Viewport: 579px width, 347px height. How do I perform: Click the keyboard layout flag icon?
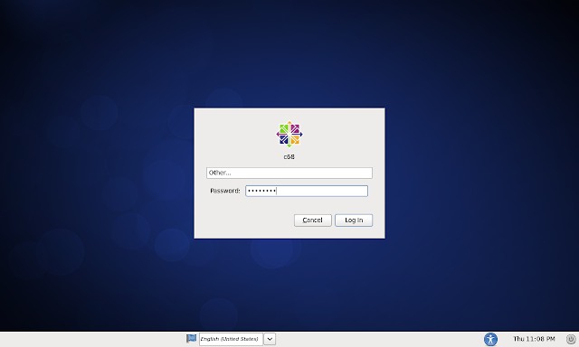click(x=191, y=339)
